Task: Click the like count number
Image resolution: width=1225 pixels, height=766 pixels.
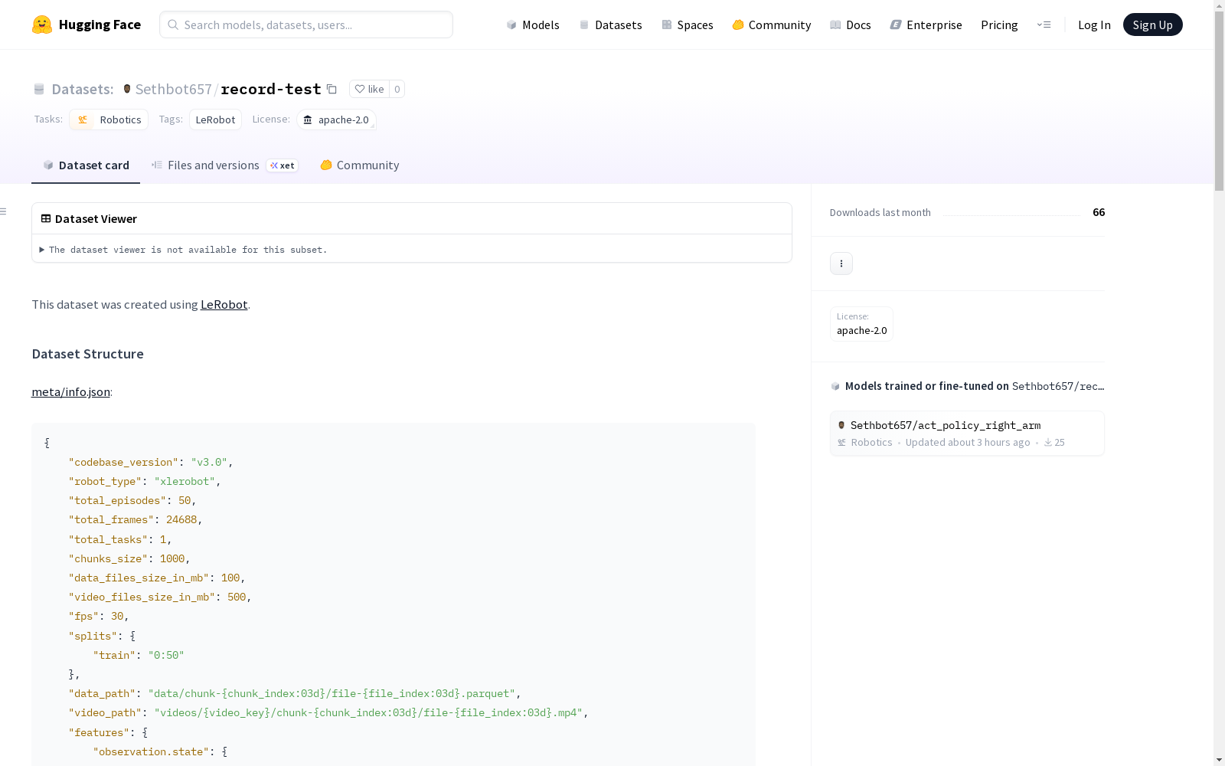Action: tap(397, 89)
